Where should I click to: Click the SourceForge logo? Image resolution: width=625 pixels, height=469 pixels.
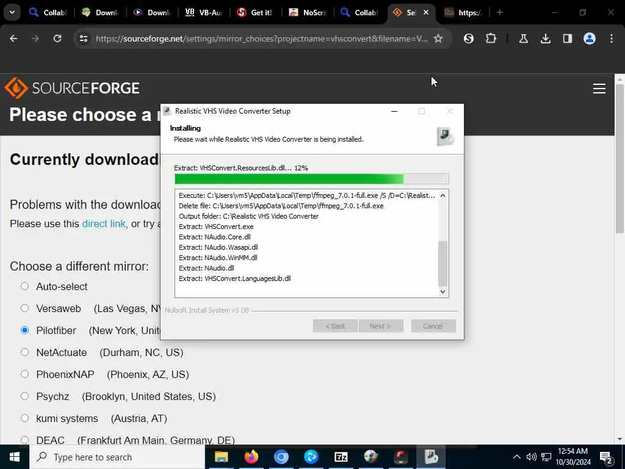tap(72, 88)
